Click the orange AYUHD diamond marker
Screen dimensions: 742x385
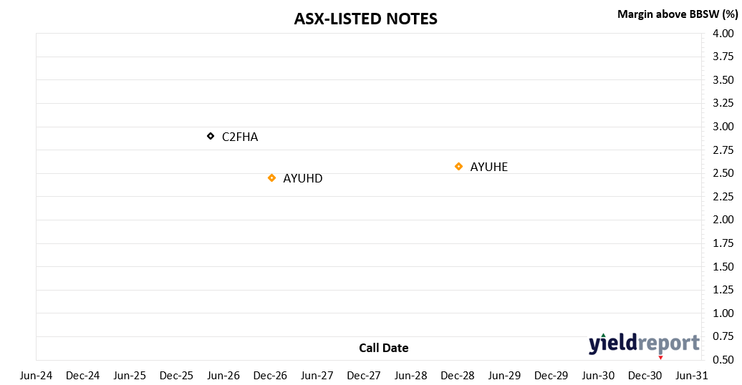[271, 178]
